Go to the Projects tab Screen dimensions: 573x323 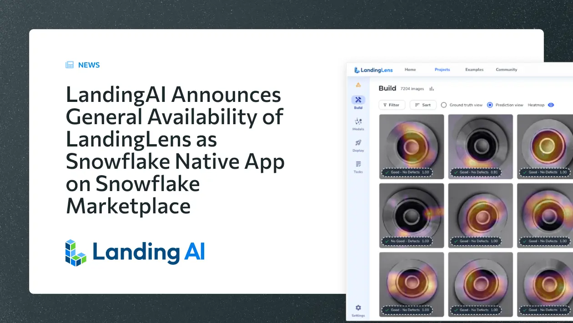(442, 70)
